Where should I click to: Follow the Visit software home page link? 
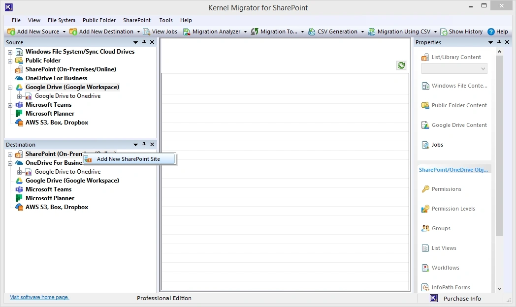click(39, 298)
